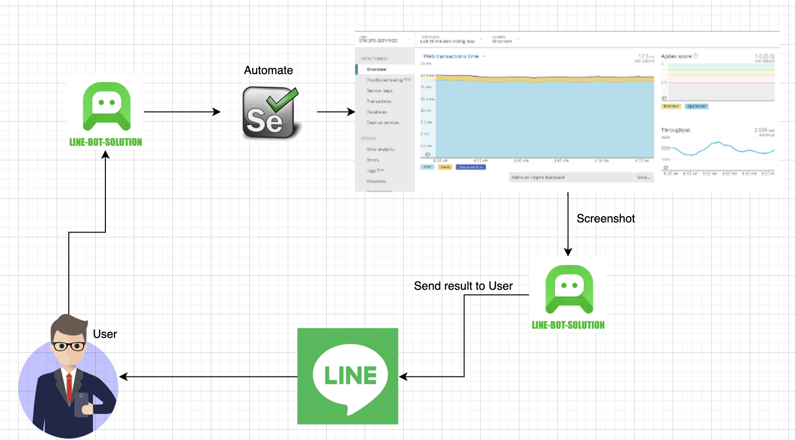Click the Selenium icon under Automate
The width and height of the screenshot is (795, 440).
pyautogui.click(x=271, y=113)
